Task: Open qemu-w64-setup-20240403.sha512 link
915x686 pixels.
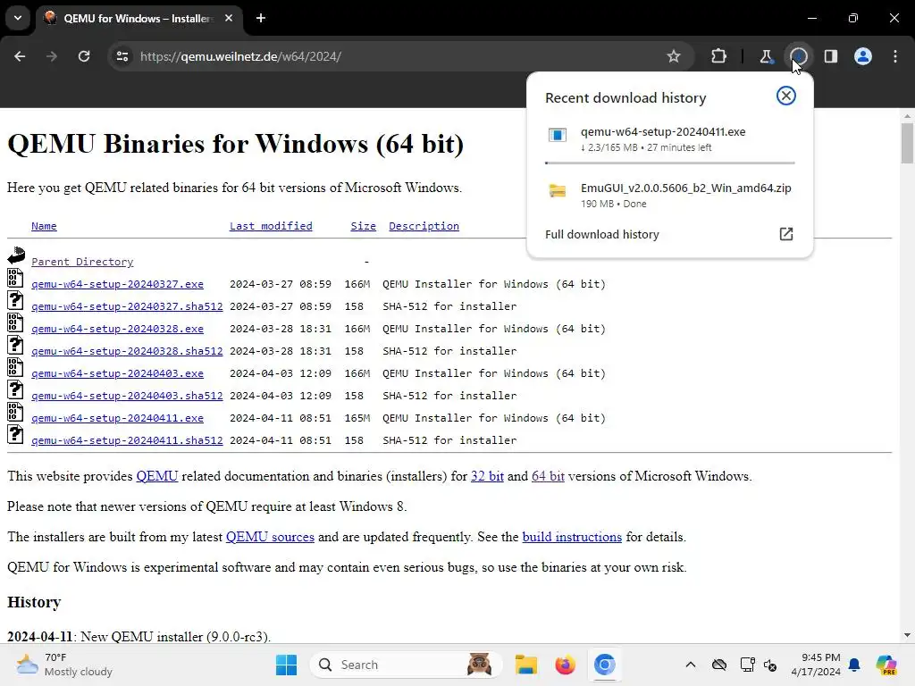Action: click(x=127, y=396)
